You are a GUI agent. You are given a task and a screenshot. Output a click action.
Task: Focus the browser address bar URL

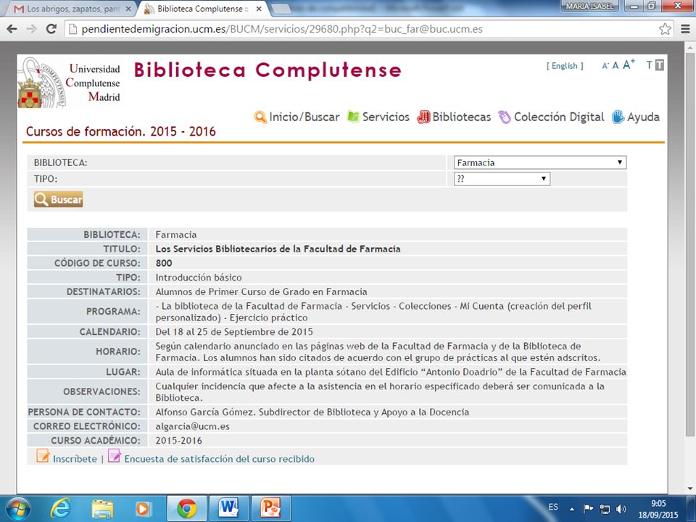click(x=282, y=29)
